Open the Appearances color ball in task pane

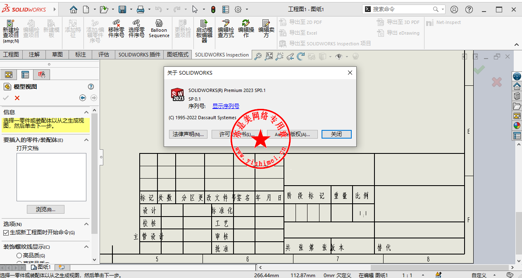coord(517,125)
